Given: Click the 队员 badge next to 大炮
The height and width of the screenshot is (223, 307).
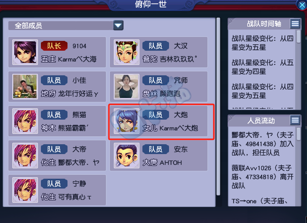Looking at the screenshot, I should [x=156, y=115].
